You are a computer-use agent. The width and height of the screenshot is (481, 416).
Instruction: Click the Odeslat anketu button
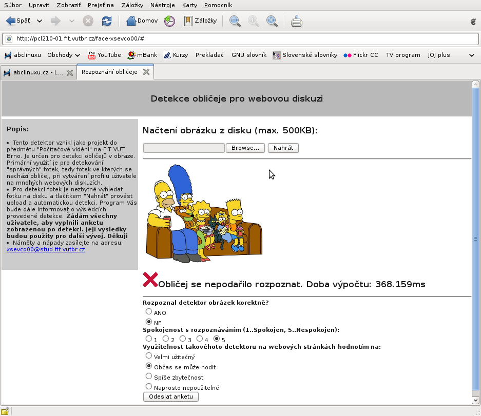[x=171, y=397]
